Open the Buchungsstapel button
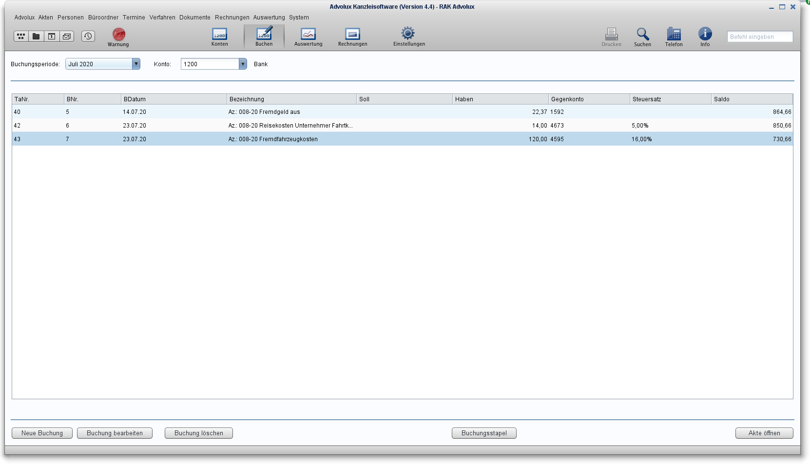This screenshot has height=464, width=810. pos(484,433)
